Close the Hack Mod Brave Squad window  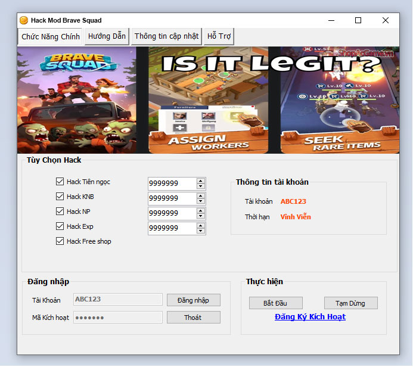pos(386,20)
